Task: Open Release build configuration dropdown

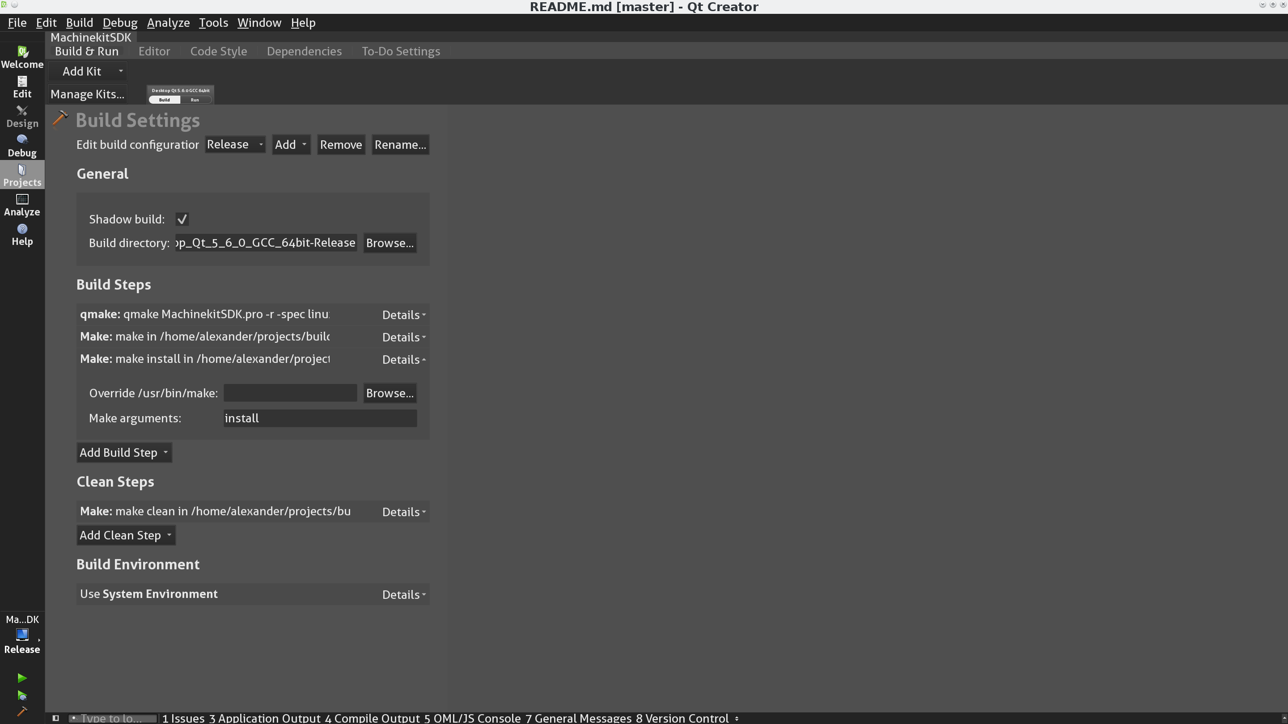Action: [234, 144]
